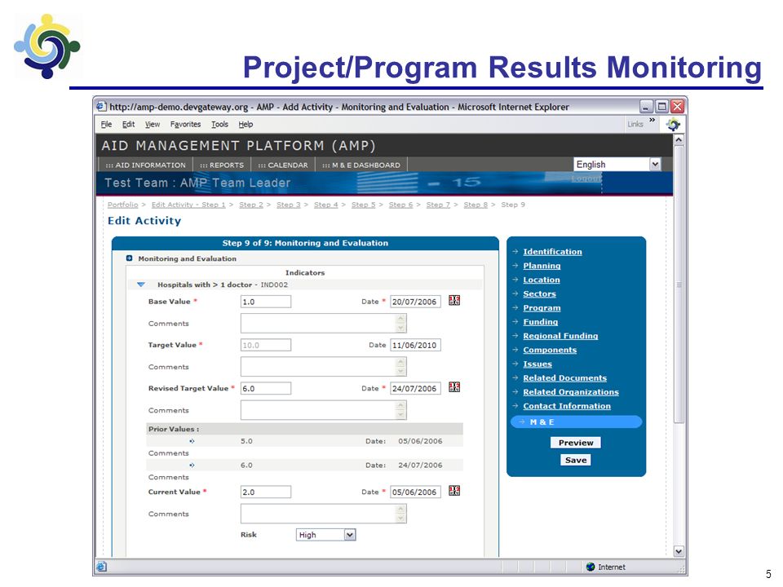Click the Current Value input field
The width and height of the screenshot is (783, 587).
click(266, 492)
